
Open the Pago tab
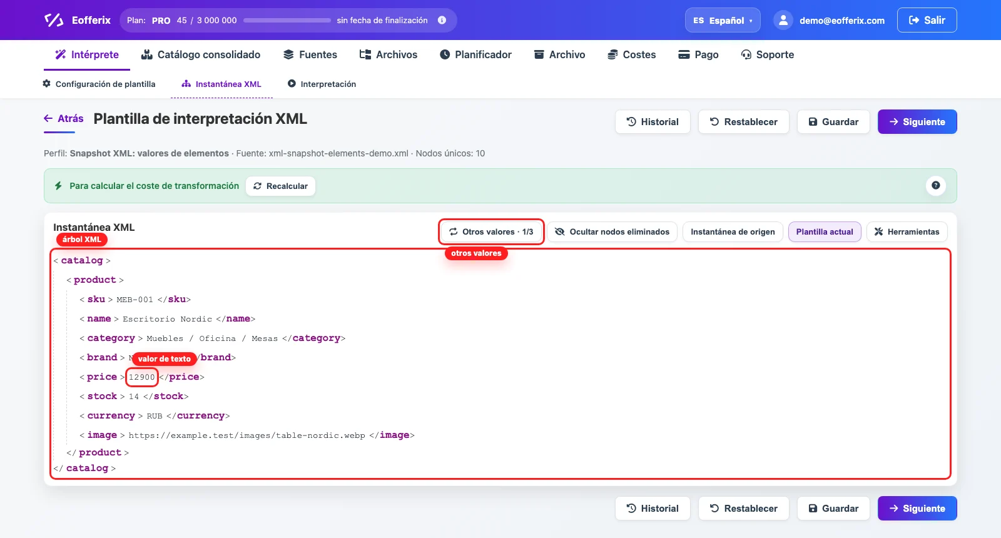pos(699,54)
